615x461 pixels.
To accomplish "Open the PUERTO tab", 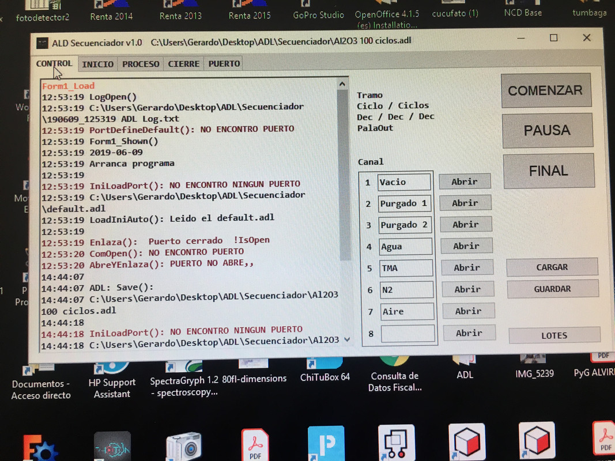I will 224,63.
